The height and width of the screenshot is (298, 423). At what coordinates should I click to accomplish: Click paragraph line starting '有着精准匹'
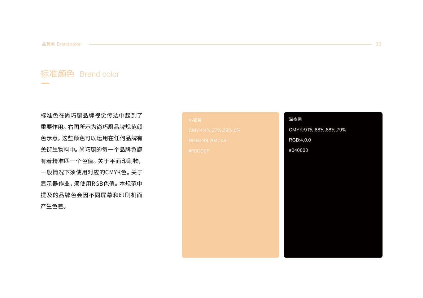[x=91, y=161]
